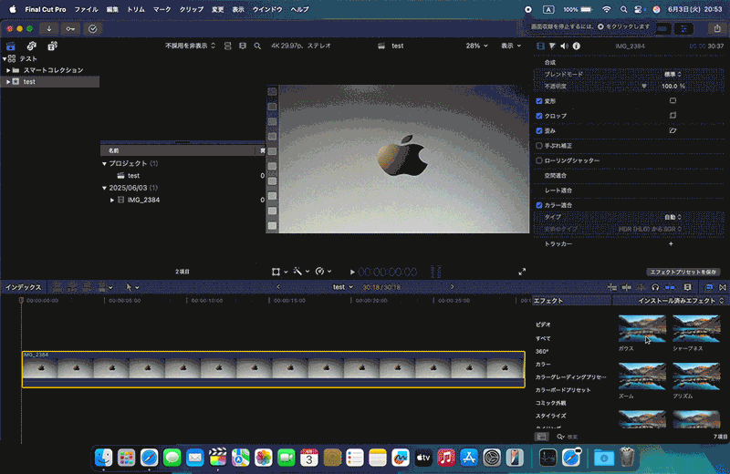Image resolution: width=730 pixels, height=474 pixels.
Task: Enable the 手ぶれ補正 checkbox
Action: (539, 145)
